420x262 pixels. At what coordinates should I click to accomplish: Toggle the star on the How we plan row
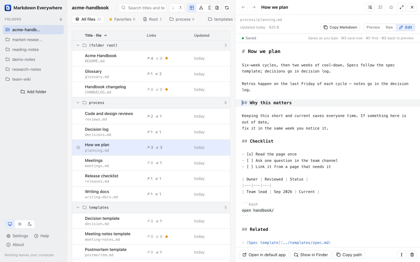click(x=78, y=148)
